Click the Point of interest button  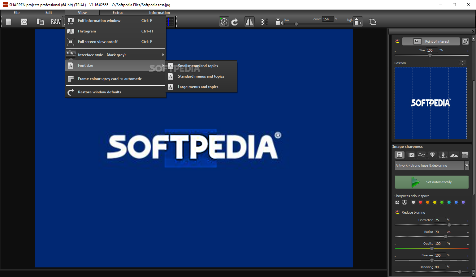point(431,41)
